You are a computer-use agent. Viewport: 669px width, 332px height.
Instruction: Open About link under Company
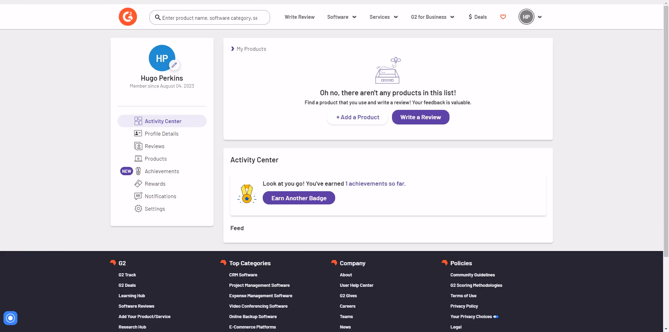pyautogui.click(x=346, y=275)
